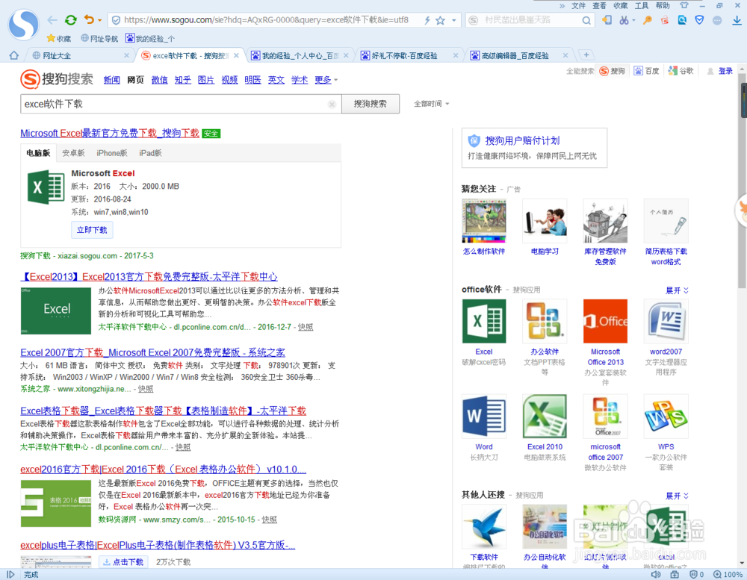Close the 好礼不停歇-百度经验 tab

point(456,55)
